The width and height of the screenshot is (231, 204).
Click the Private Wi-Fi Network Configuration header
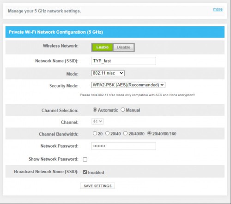tap(115, 32)
